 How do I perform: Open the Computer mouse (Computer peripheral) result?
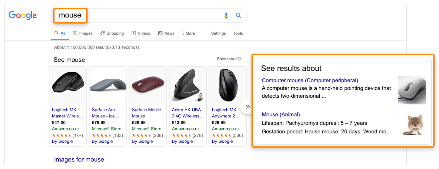point(309,80)
